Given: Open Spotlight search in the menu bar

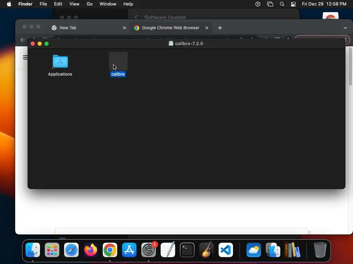Looking at the screenshot, I should 282,4.
